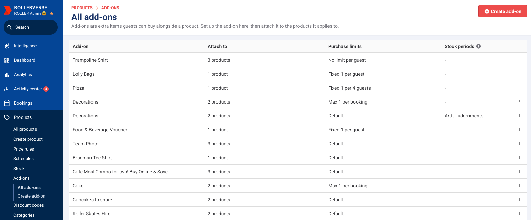The image size is (531, 220).
Task: Click the Bradman Tee Shirt add-on name
Action: 92,158
